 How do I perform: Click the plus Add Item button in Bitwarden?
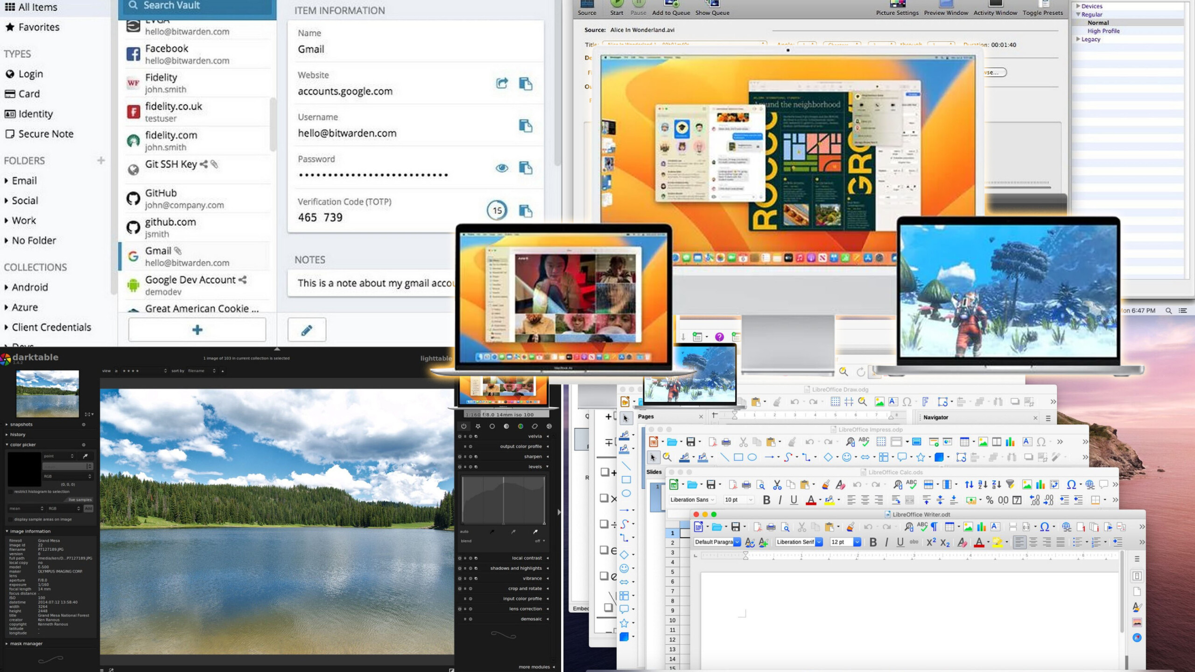pyautogui.click(x=197, y=330)
